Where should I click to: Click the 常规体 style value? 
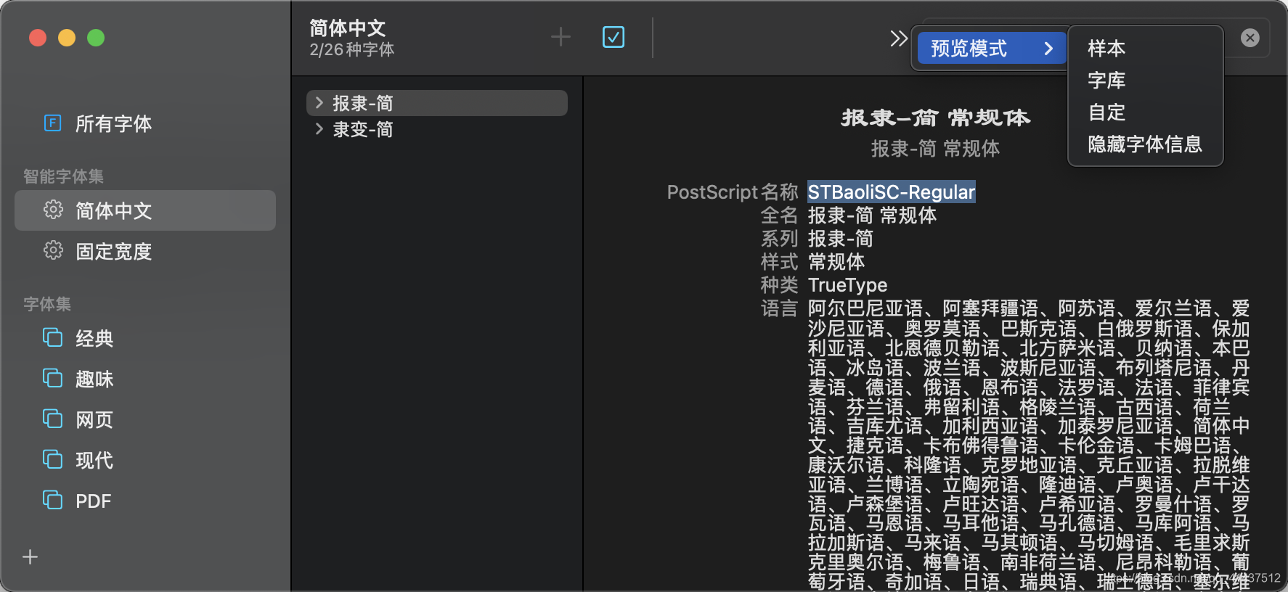click(836, 262)
